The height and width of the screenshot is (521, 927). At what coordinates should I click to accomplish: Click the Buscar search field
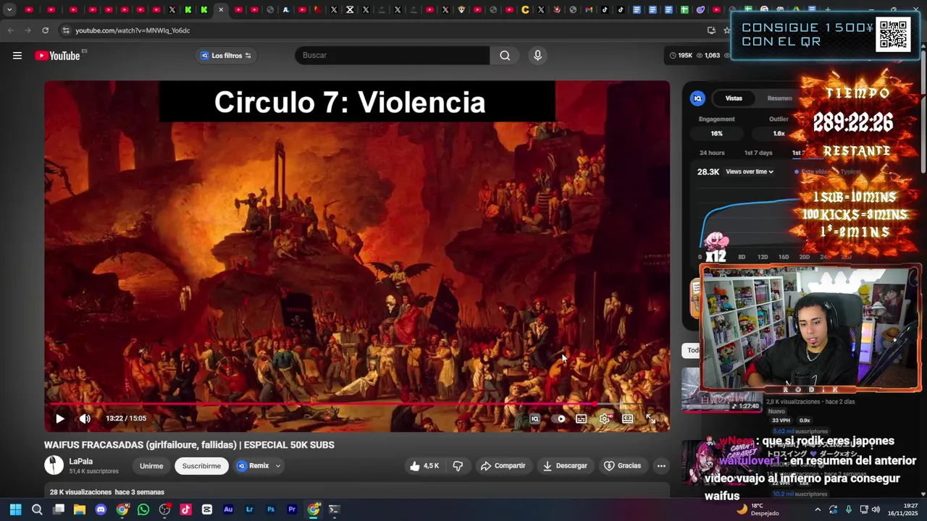coord(392,55)
